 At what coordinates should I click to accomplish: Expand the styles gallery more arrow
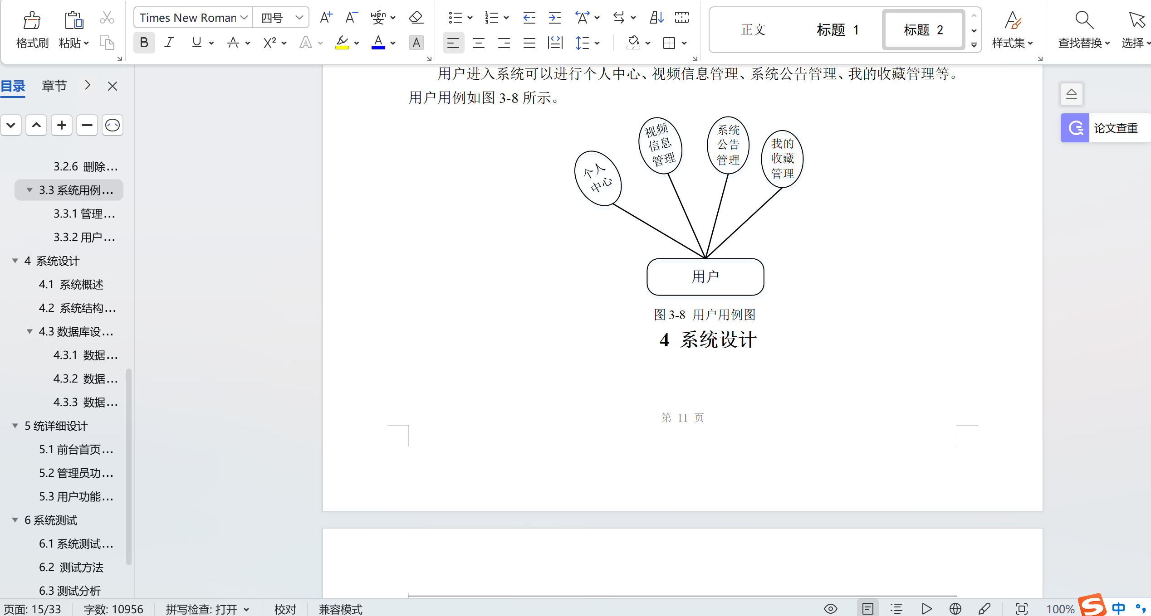(974, 45)
